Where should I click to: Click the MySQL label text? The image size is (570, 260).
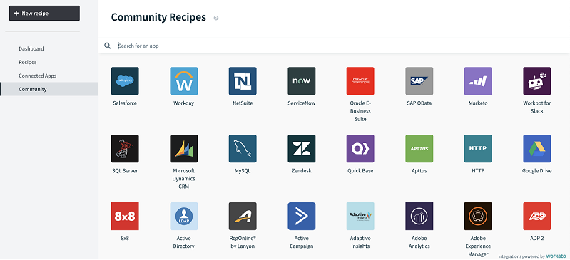243,171
